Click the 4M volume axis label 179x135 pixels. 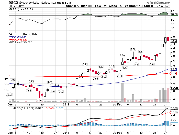pyautogui.click(x=6, y=79)
